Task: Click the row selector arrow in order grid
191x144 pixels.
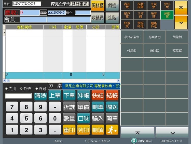Action: (x=4, y=33)
